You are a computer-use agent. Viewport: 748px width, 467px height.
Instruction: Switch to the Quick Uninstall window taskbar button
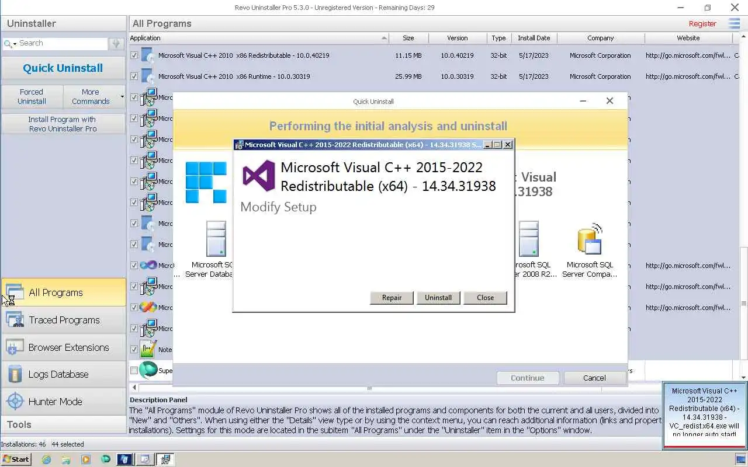tap(145, 459)
